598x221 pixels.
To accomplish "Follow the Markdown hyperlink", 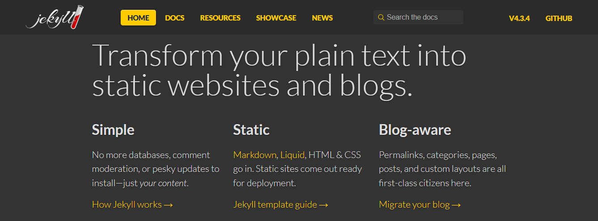I will click(255, 155).
